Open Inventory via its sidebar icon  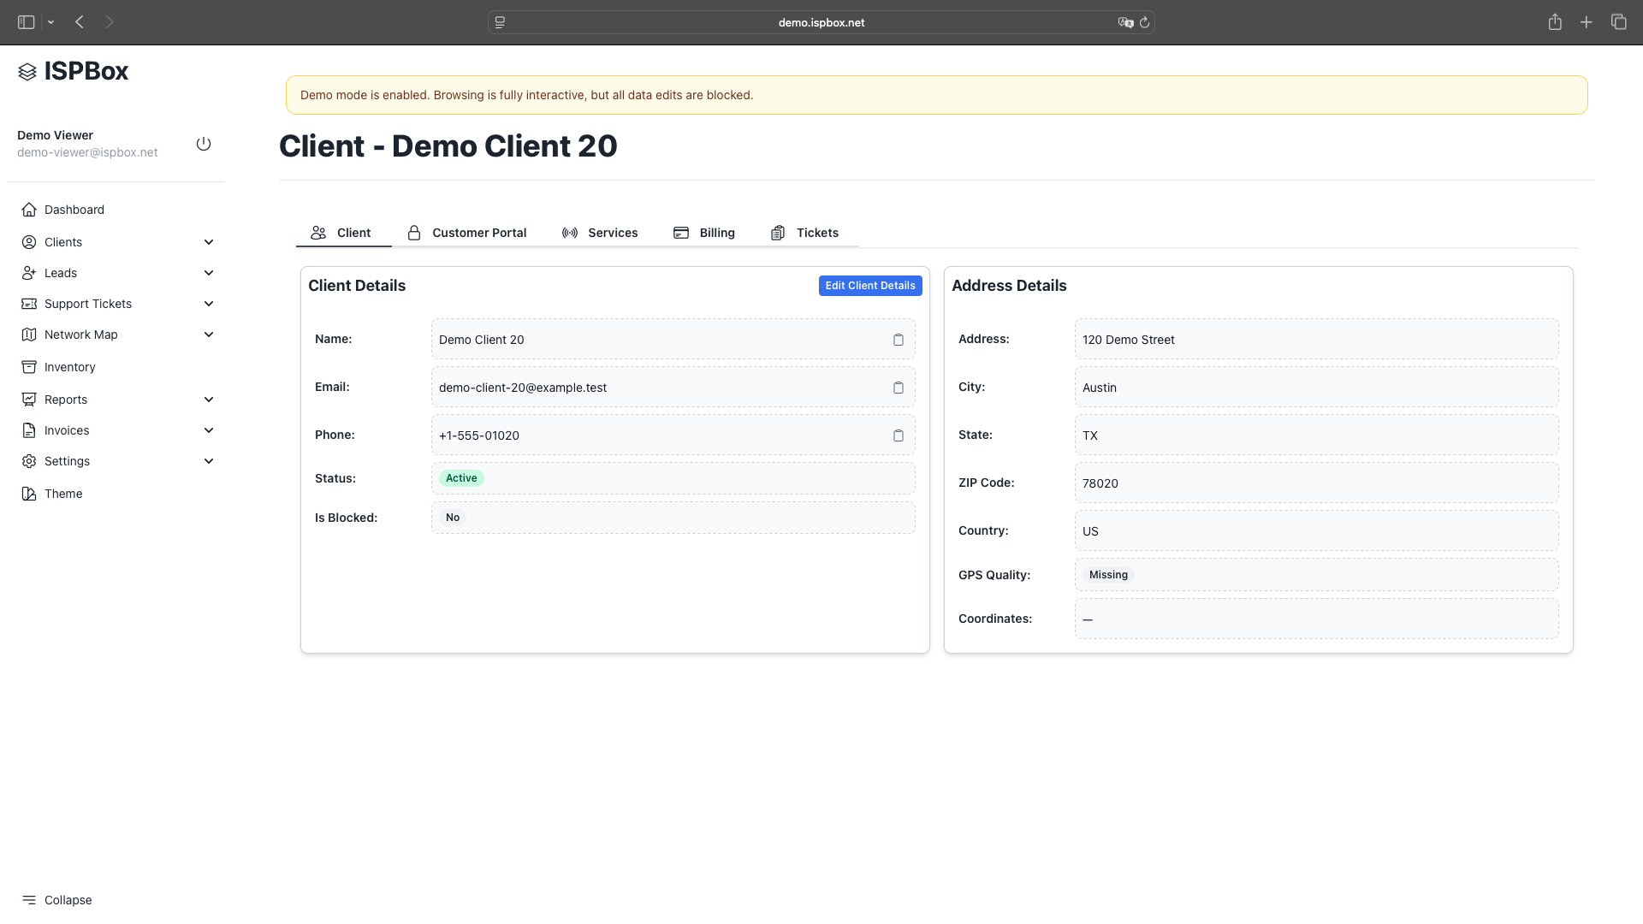(29, 366)
